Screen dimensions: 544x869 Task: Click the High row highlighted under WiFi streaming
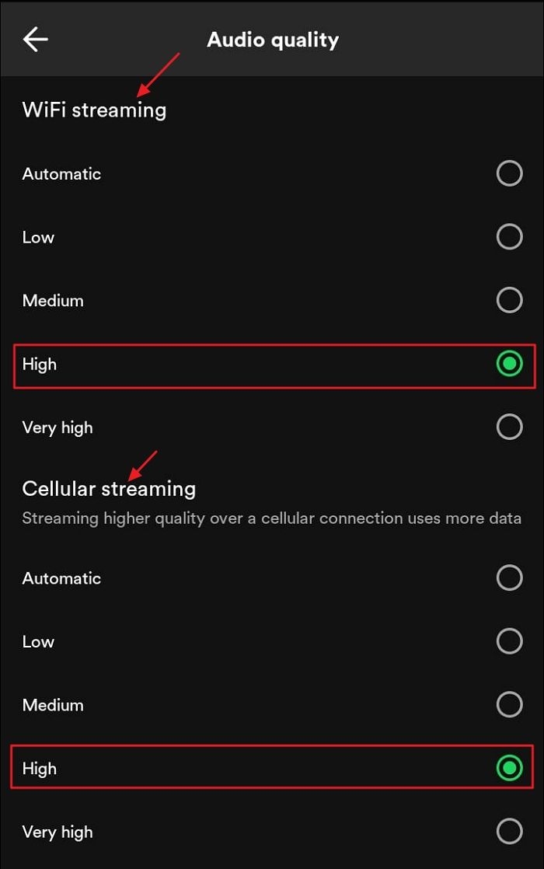[272, 364]
